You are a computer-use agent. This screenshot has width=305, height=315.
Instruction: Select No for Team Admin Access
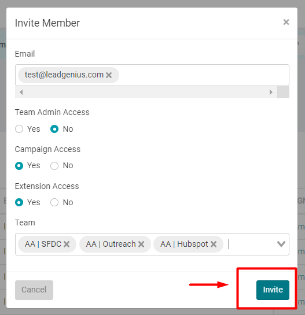54,129
